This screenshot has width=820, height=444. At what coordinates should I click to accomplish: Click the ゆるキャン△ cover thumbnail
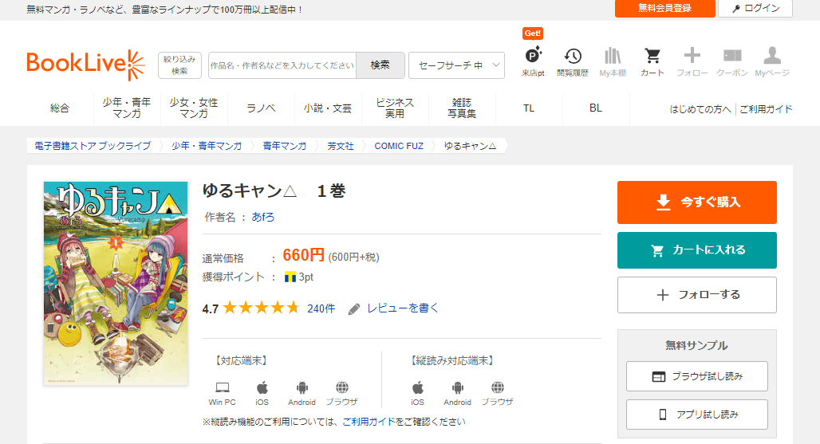tap(116, 284)
